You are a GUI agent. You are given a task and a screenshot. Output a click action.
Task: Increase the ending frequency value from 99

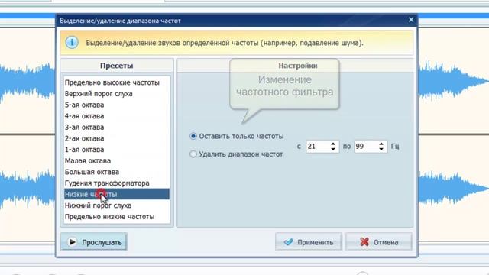click(x=381, y=144)
